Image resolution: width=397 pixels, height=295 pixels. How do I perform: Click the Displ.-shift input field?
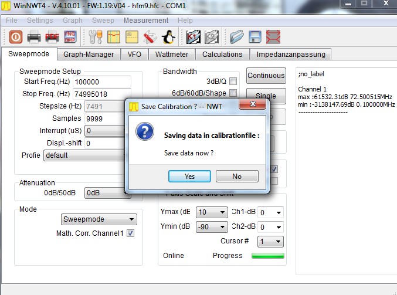tap(105, 143)
